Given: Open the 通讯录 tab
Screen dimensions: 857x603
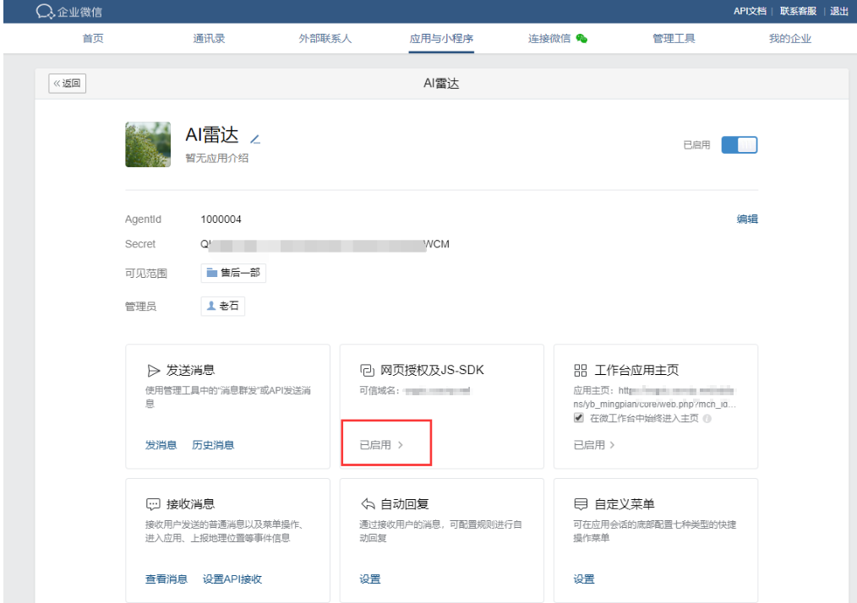Looking at the screenshot, I should coord(209,38).
